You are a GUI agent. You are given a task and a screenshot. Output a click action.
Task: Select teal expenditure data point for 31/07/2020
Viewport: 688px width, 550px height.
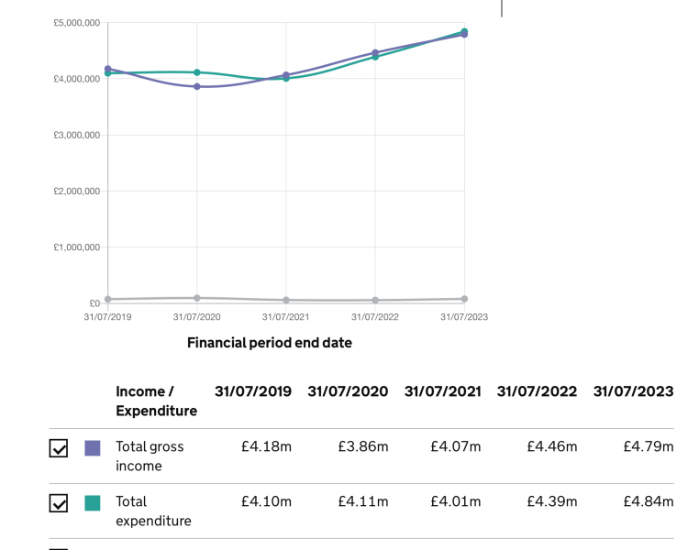[197, 72]
